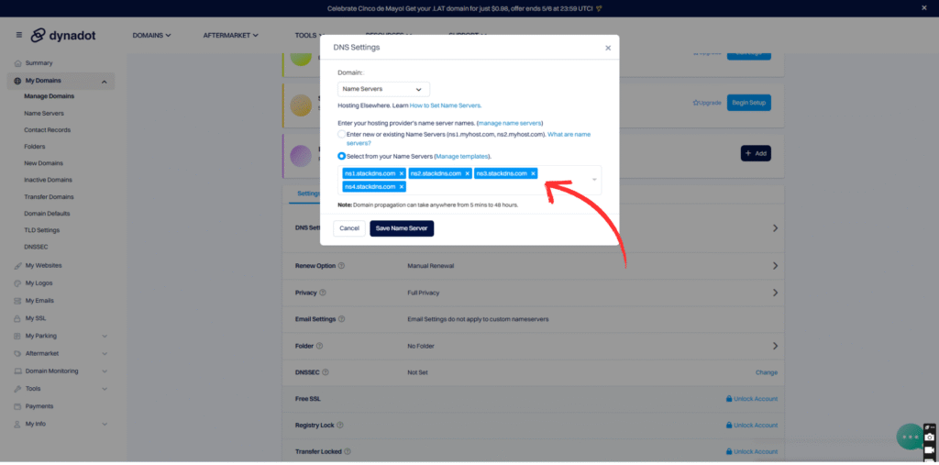Remove ns1.stackdns.com tag
Viewport: 939px width, 465px height.
tap(402, 173)
